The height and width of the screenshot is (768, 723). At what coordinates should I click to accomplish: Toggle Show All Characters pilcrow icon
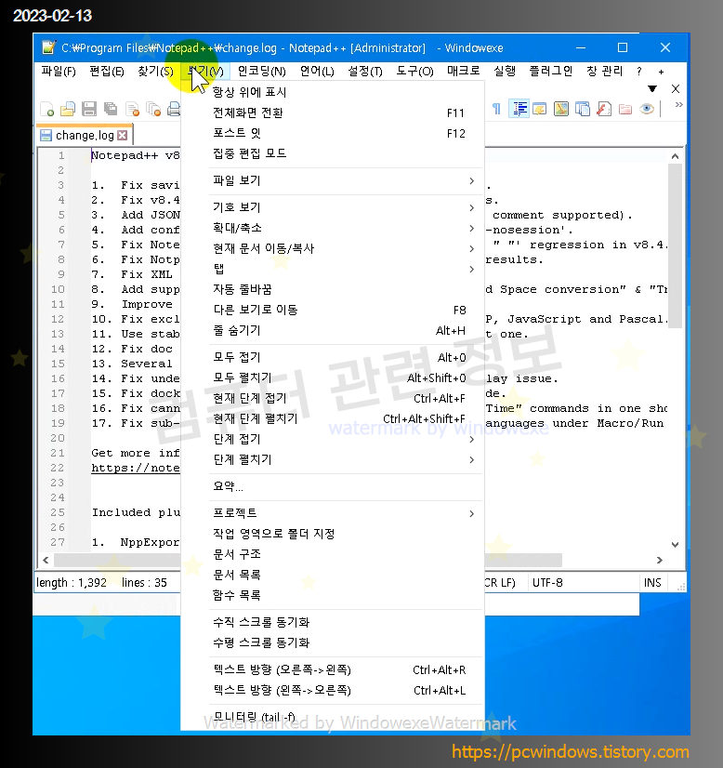pyautogui.click(x=496, y=109)
